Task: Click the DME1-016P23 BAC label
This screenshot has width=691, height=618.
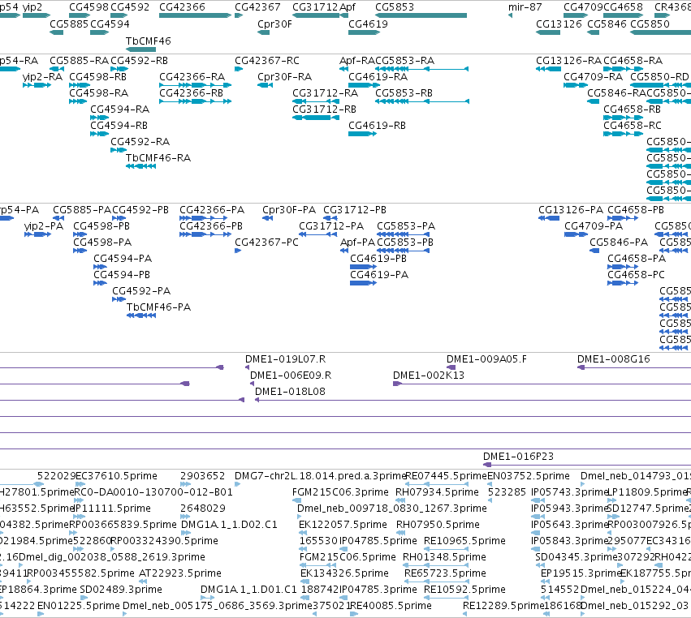Action: point(518,457)
